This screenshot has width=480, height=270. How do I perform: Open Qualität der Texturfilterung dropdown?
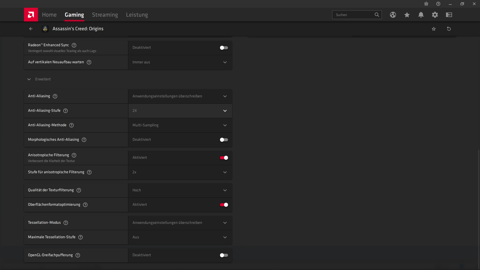tap(180, 190)
